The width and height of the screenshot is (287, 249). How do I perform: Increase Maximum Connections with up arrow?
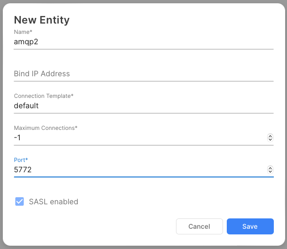click(x=270, y=136)
